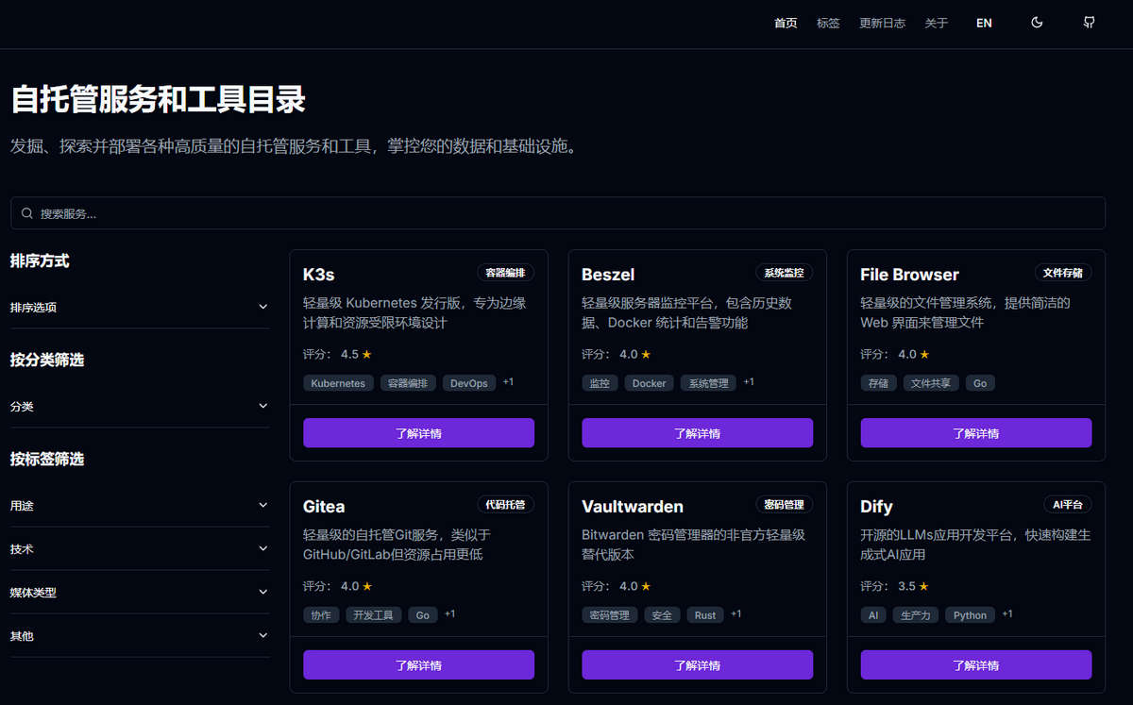1133x705 pixels.
Task: Select the 文件共享 tag on File Browser
Action: (931, 383)
